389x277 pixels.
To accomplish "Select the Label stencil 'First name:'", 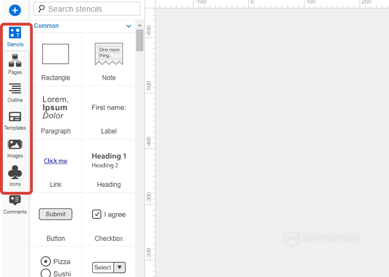I will [109, 113].
